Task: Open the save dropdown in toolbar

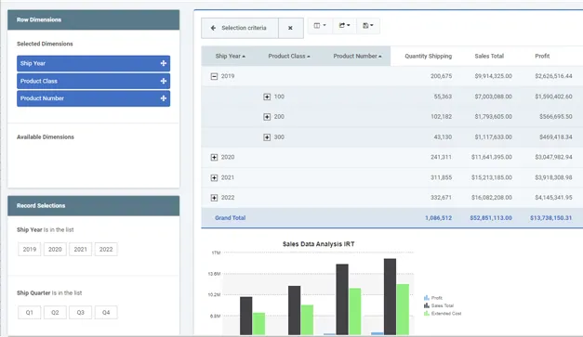Action: point(367,26)
